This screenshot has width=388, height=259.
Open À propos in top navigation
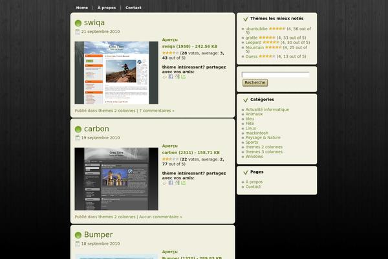click(107, 8)
